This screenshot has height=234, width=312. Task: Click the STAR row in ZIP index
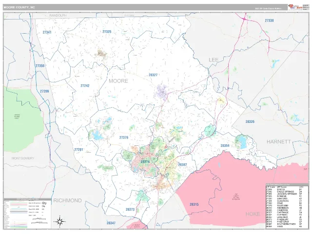[285, 203]
